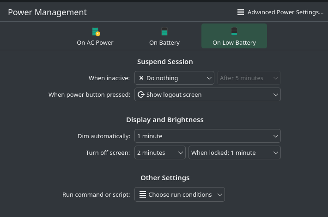Click the list icon beside Choose run conditions
The height and width of the screenshot is (217, 328).
[143, 194]
